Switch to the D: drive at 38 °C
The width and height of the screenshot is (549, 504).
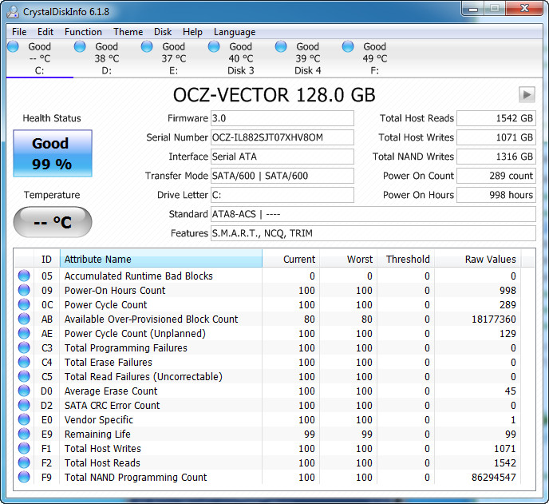[106, 58]
